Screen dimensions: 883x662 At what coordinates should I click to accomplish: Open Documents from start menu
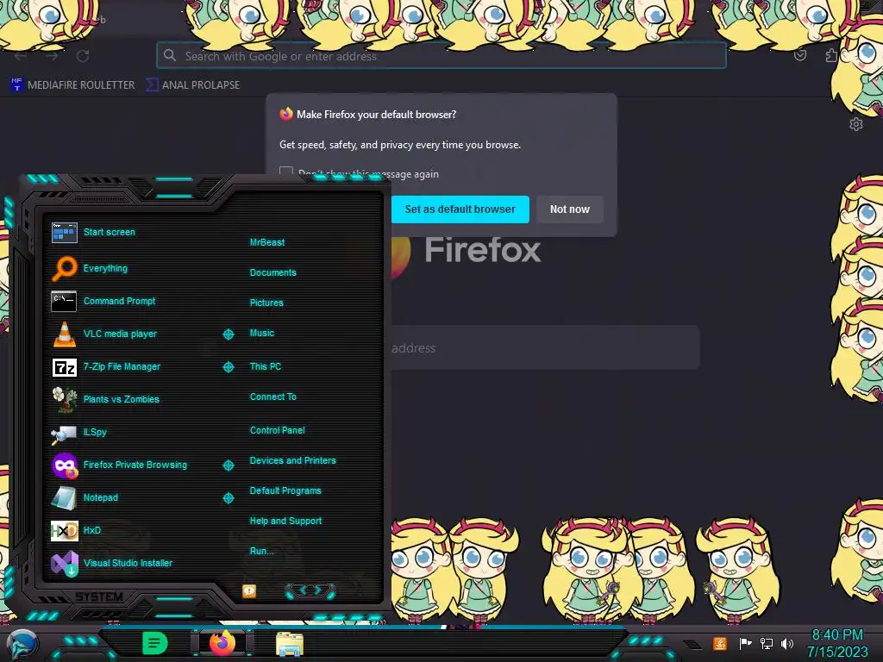coord(272,272)
